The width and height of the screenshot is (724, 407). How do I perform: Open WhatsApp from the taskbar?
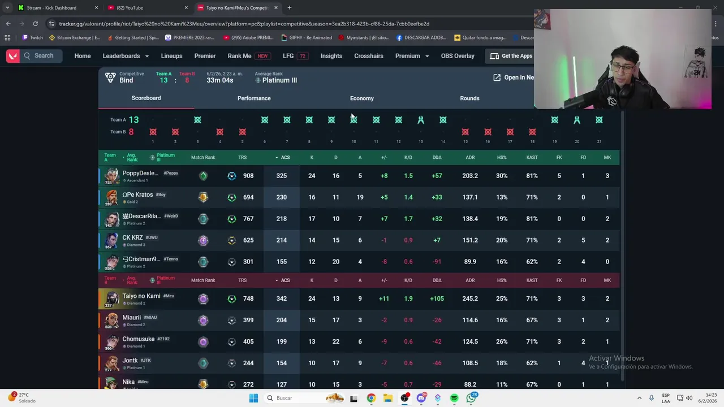pos(471,398)
